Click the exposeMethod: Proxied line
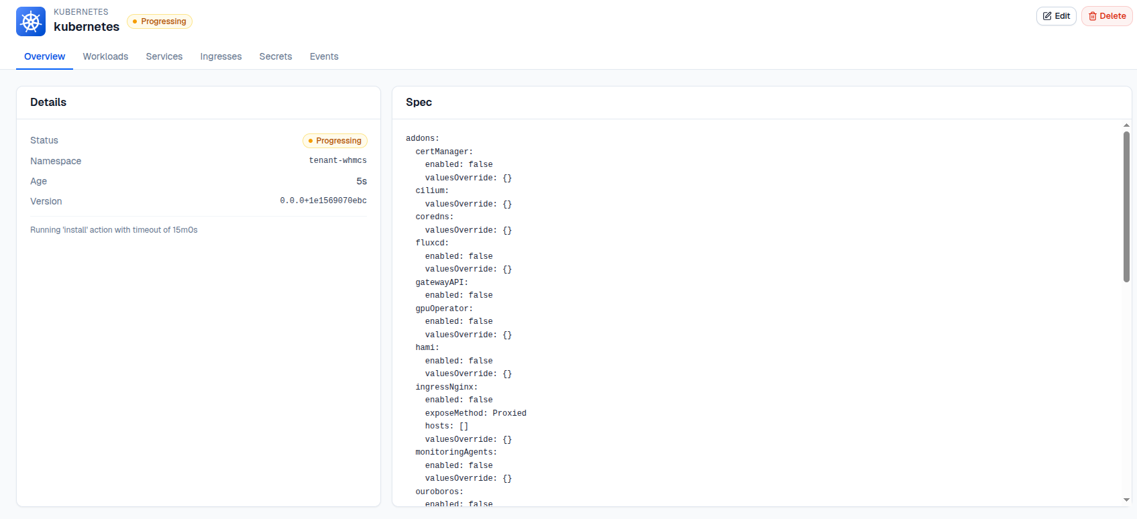Viewport: 1137px width, 519px height. 476,413
